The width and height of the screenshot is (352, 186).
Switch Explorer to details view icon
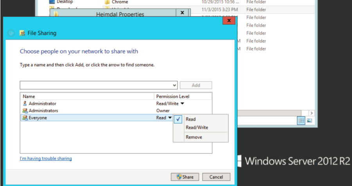(301, 121)
